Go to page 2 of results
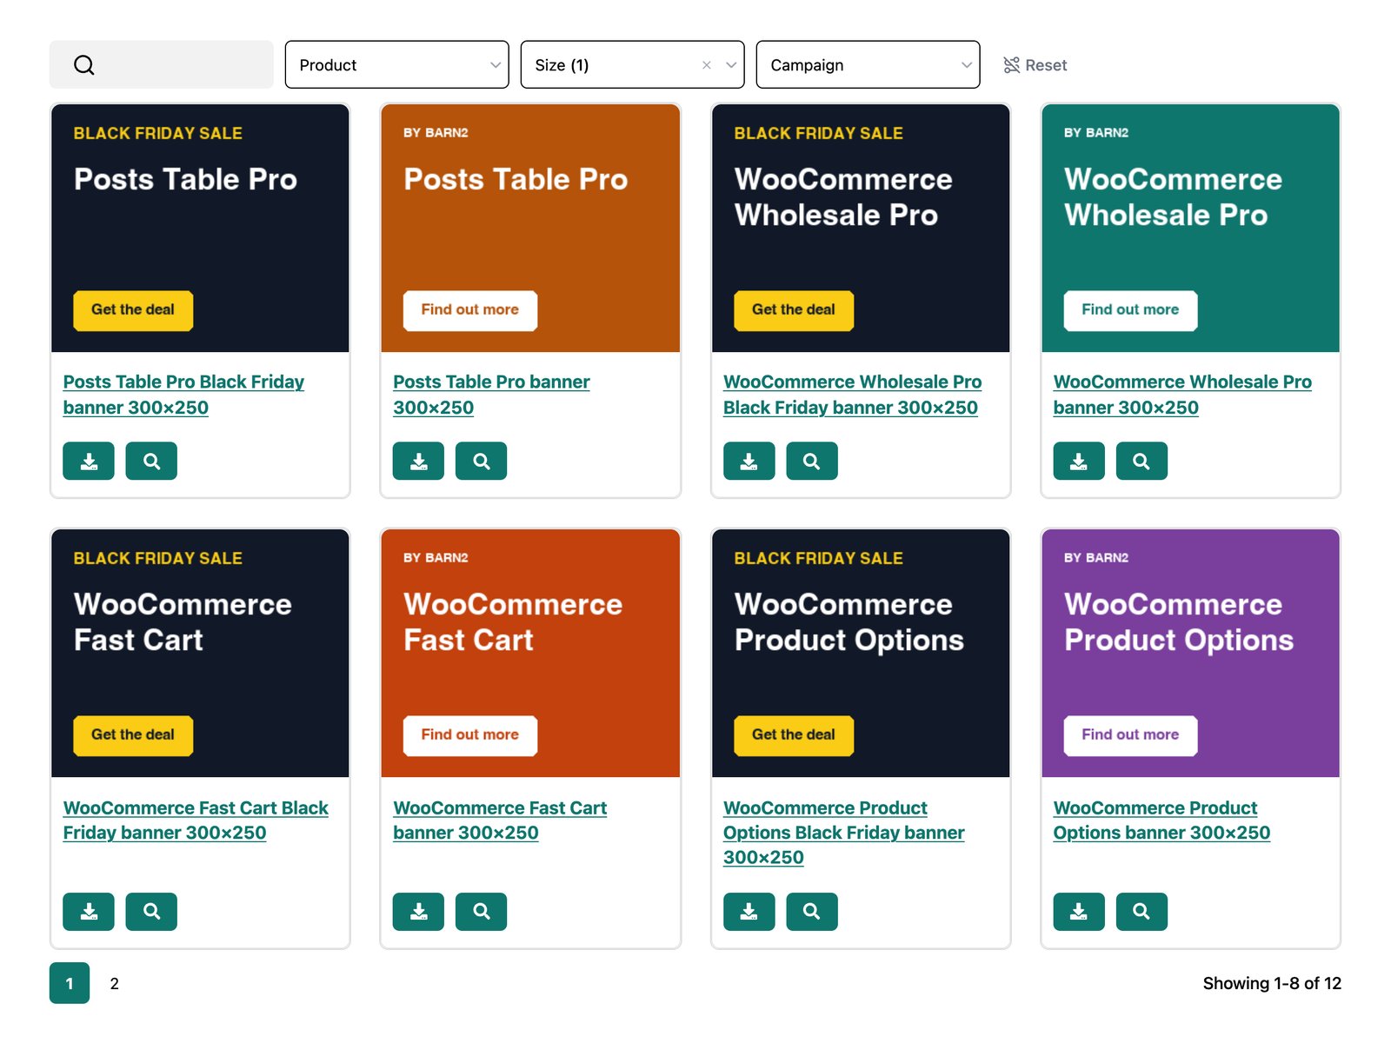This screenshot has height=1043, width=1391. [x=114, y=983]
